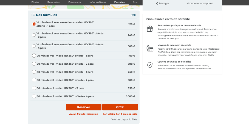Viewport: 249px width, 125px height.
Task: Click the Réserver button
Action: point(84,107)
